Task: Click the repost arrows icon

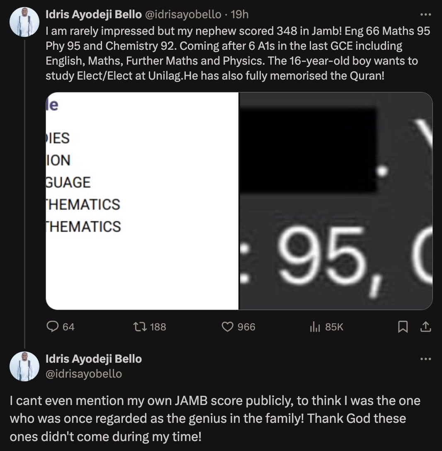Action: (x=141, y=327)
